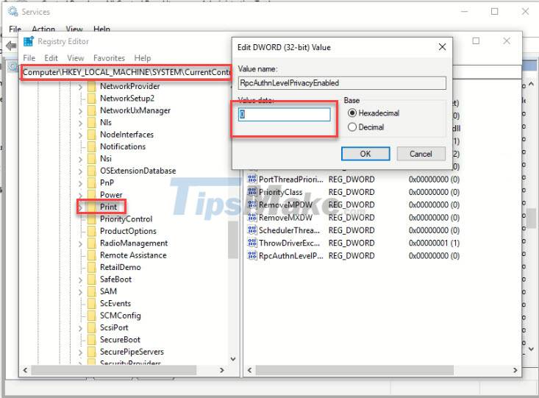Viewport: 539px width, 398px height.
Task: Select the Hexadecimal base radio button
Action: click(x=352, y=113)
